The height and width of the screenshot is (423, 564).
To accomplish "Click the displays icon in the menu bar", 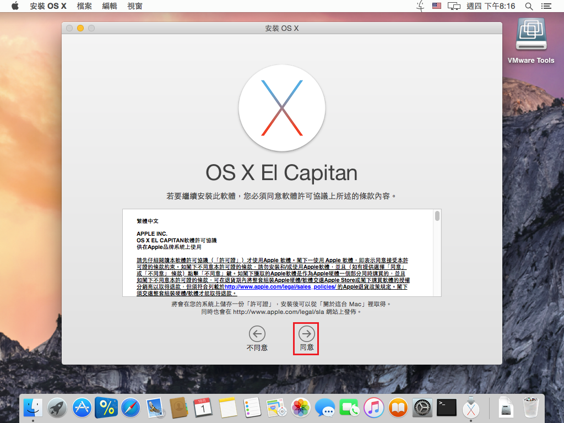I will tap(454, 6).
